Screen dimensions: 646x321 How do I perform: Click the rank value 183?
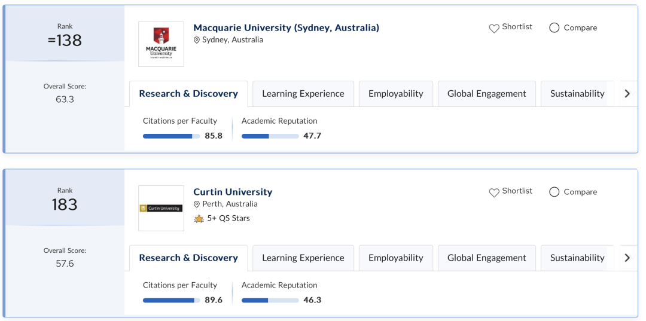[65, 204]
